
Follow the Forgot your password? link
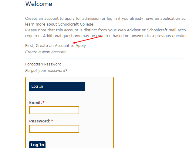pos(46,71)
